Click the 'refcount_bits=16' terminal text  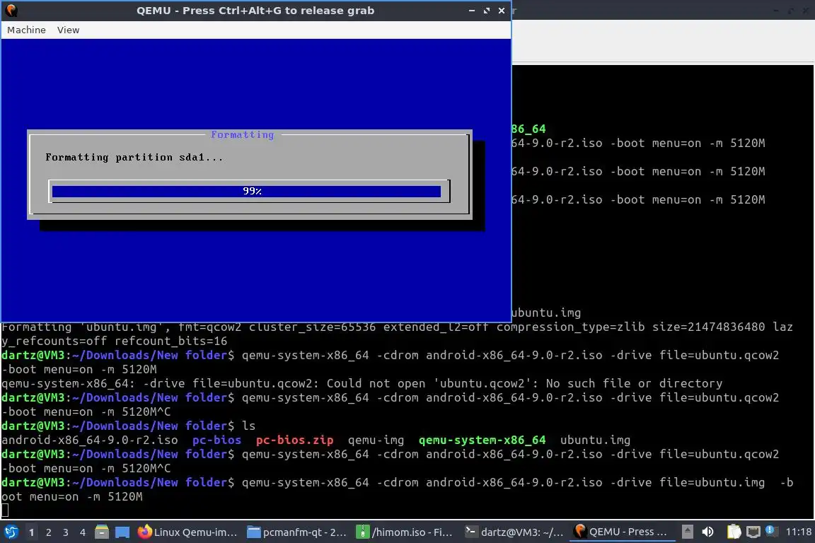[x=171, y=341]
